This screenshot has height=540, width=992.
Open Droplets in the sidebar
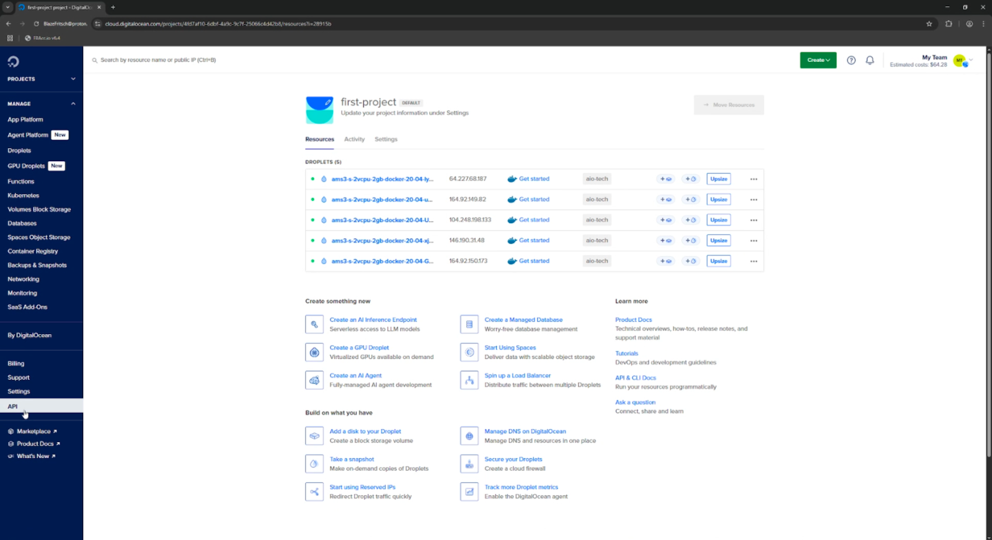point(19,151)
